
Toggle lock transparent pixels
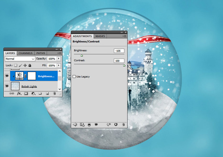click(16, 65)
